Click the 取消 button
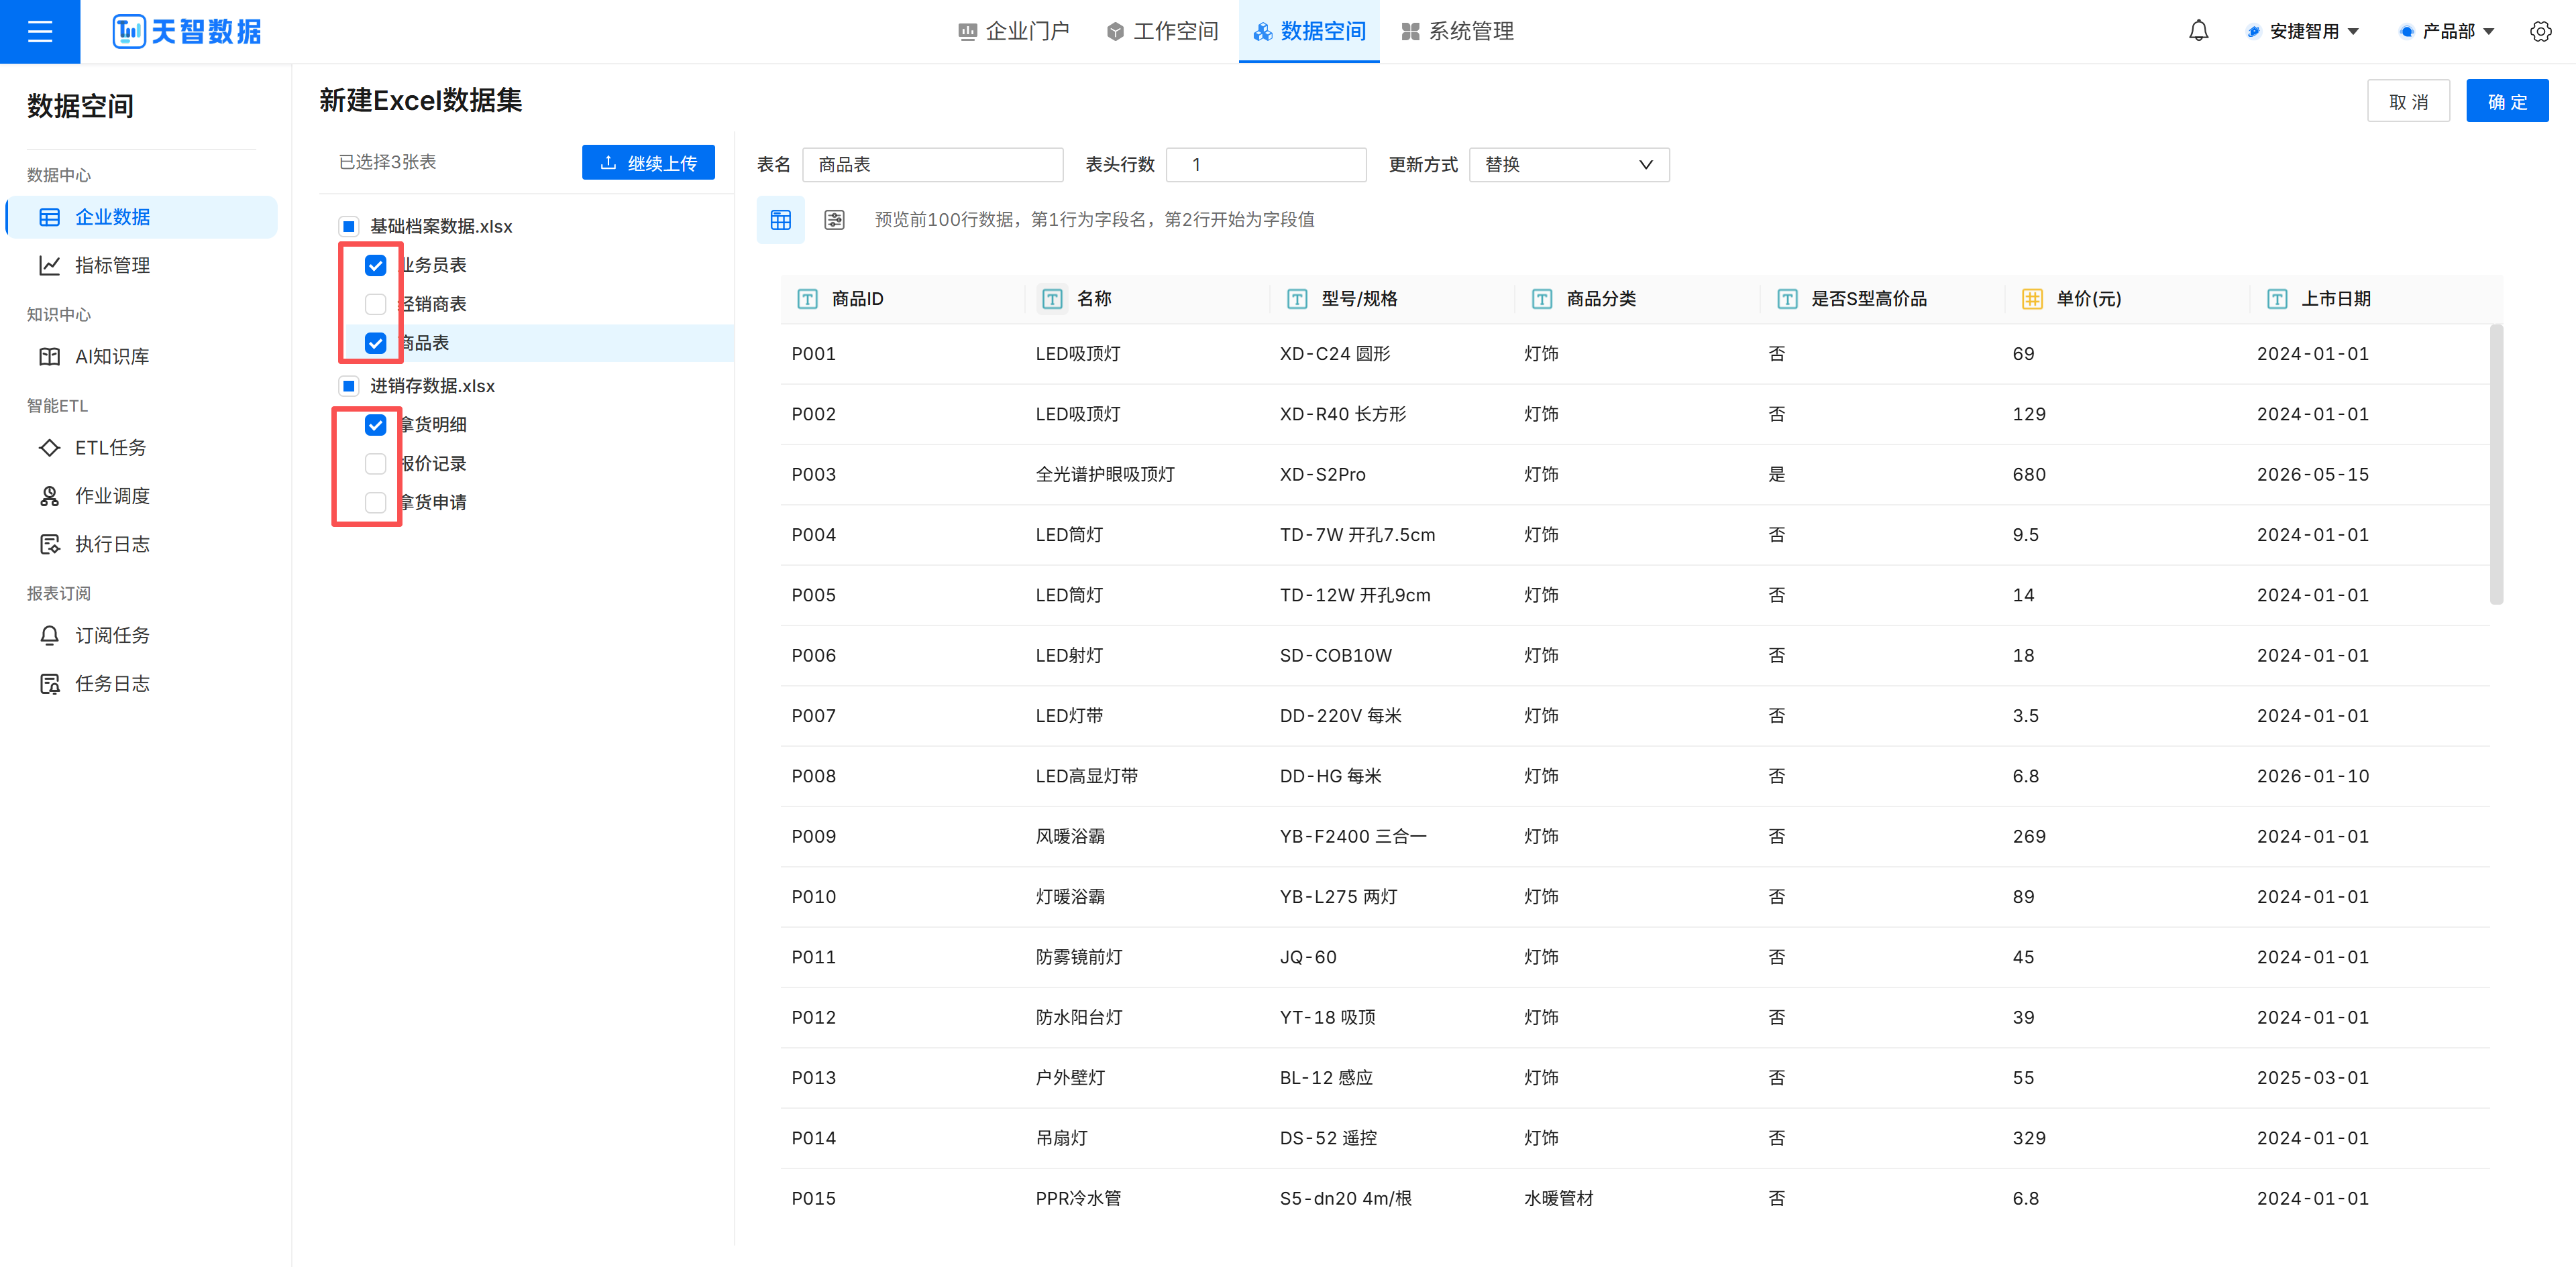The width and height of the screenshot is (2576, 1267). (2408, 101)
